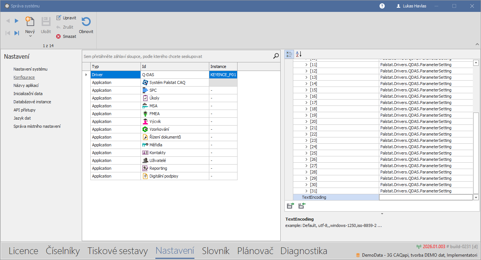This screenshot has width=481, height=260.
Task: Click the Měřidla application icon
Action: [x=146, y=145]
